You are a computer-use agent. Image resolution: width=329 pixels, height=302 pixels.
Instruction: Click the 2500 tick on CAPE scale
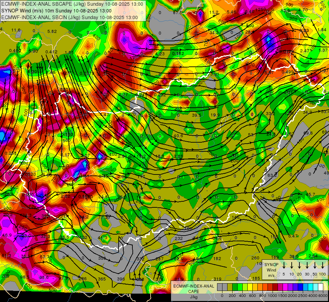(303, 296)
